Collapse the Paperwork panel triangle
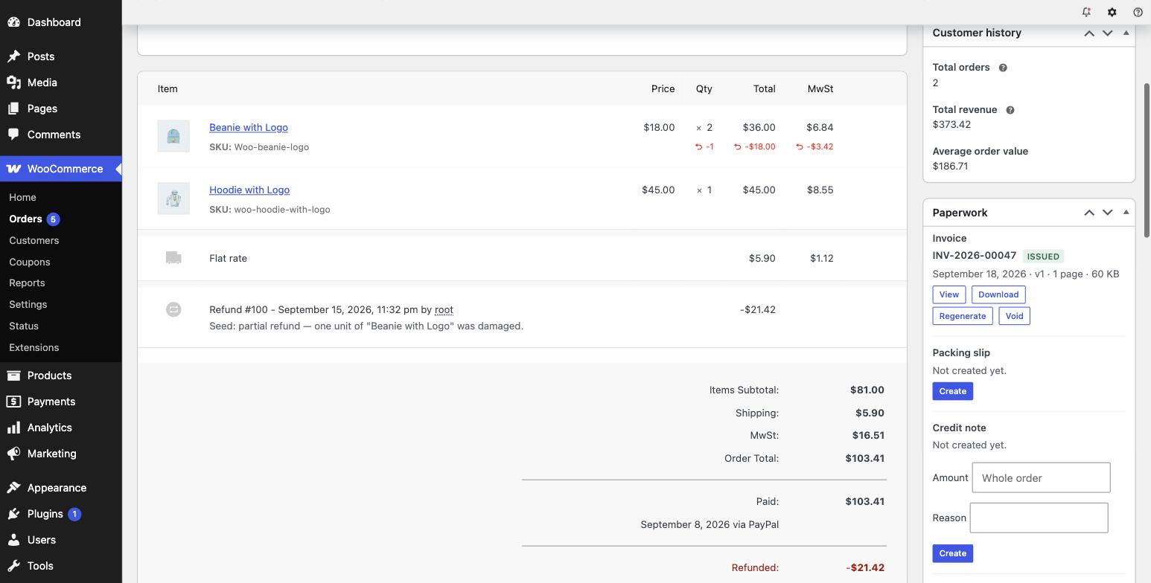This screenshot has width=1151, height=583. click(1126, 213)
